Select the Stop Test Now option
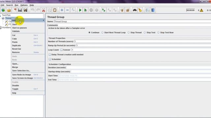Image resolution: width=211 pixels, height=118 pixels. 158,32
